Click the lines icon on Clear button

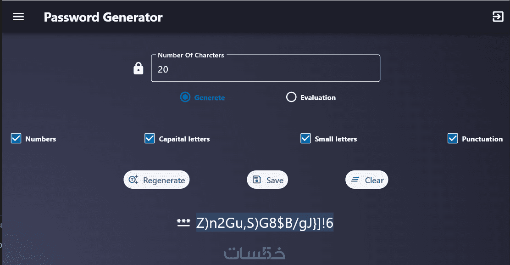355,180
